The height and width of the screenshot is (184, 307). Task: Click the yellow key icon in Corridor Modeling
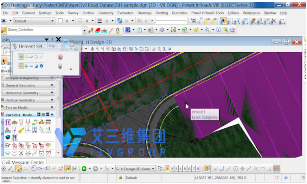click(x=21, y=130)
